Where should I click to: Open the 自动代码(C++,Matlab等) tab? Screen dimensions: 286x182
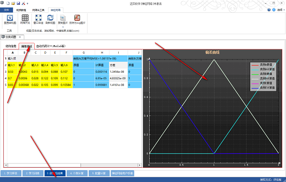pyautogui.click(x=51, y=46)
